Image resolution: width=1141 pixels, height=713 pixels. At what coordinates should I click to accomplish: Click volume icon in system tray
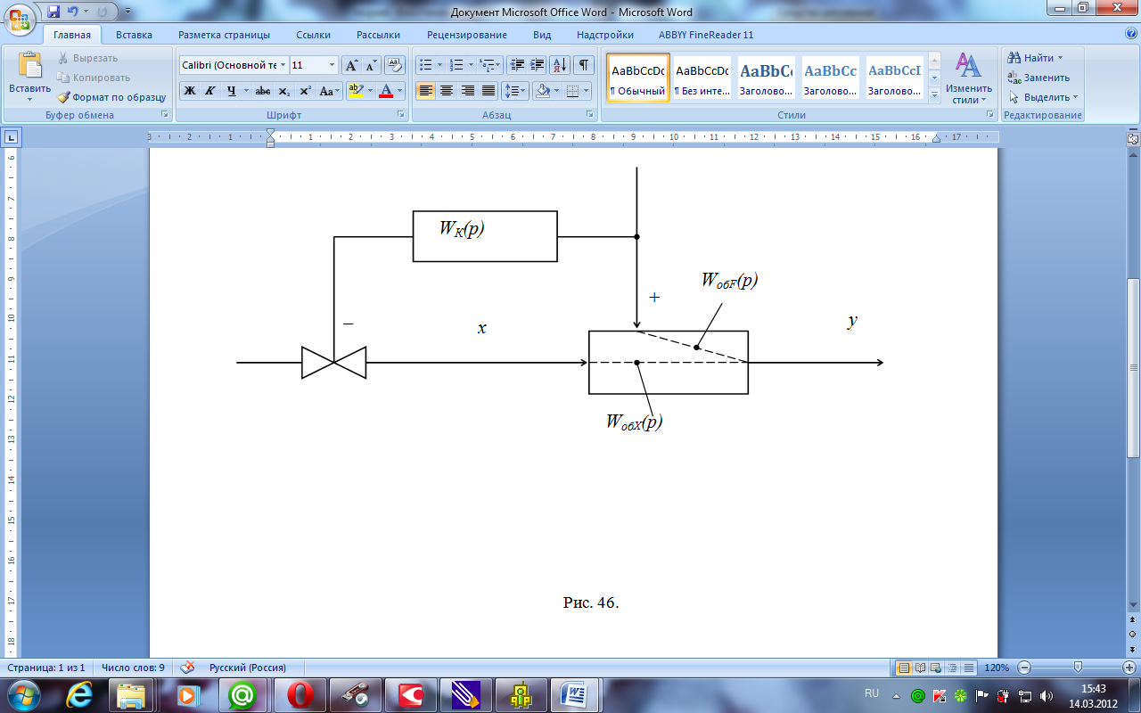pyautogui.click(x=1046, y=695)
